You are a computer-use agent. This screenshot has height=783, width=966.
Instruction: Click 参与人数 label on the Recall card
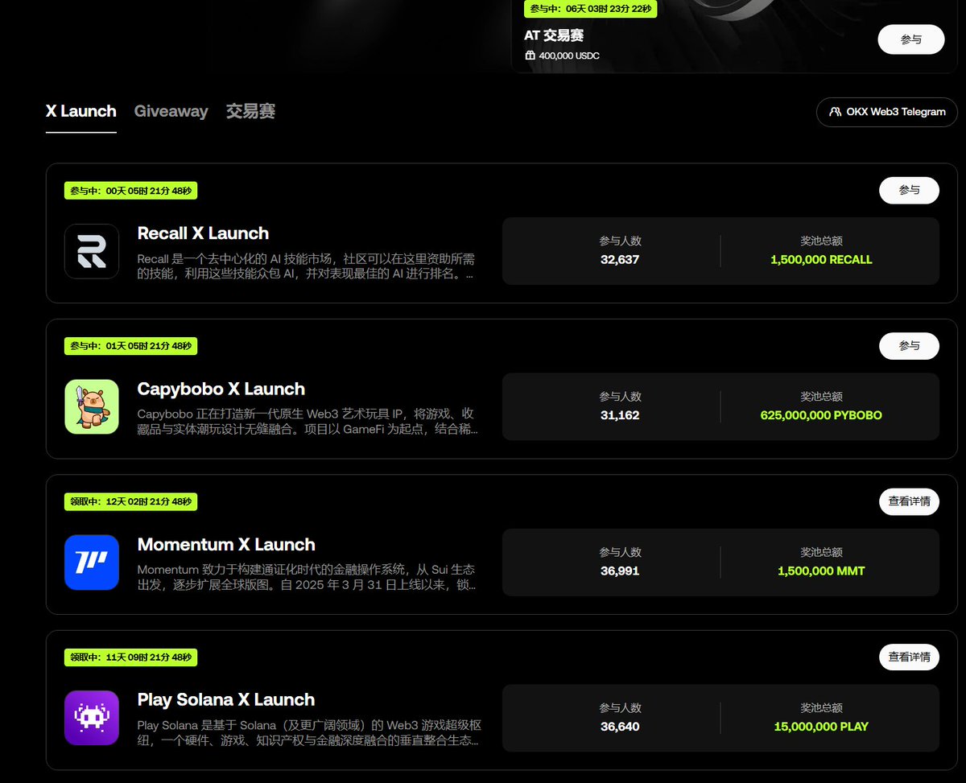(x=620, y=241)
